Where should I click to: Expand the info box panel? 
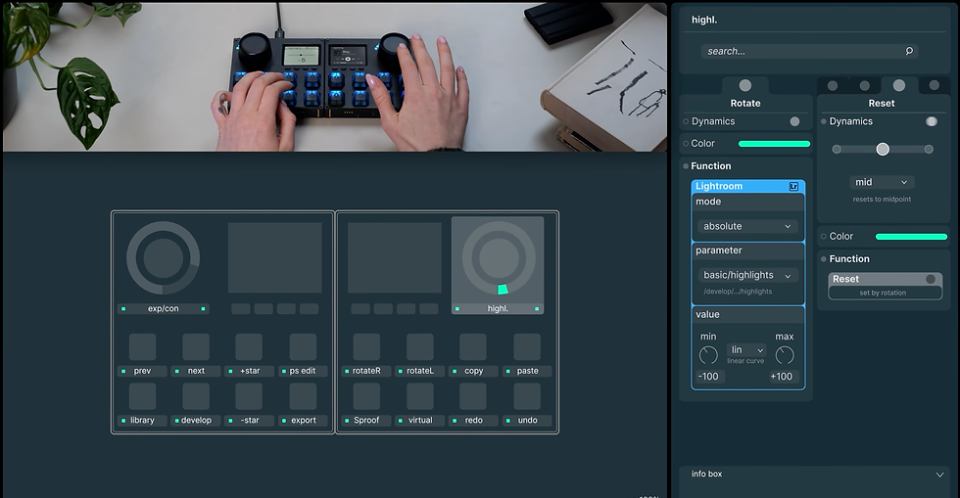pos(939,475)
